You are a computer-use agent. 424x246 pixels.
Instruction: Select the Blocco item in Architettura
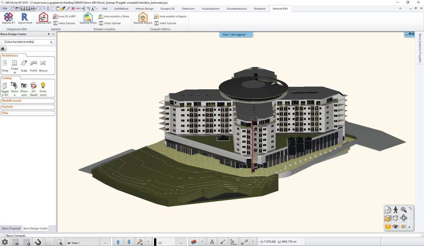click(43, 66)
